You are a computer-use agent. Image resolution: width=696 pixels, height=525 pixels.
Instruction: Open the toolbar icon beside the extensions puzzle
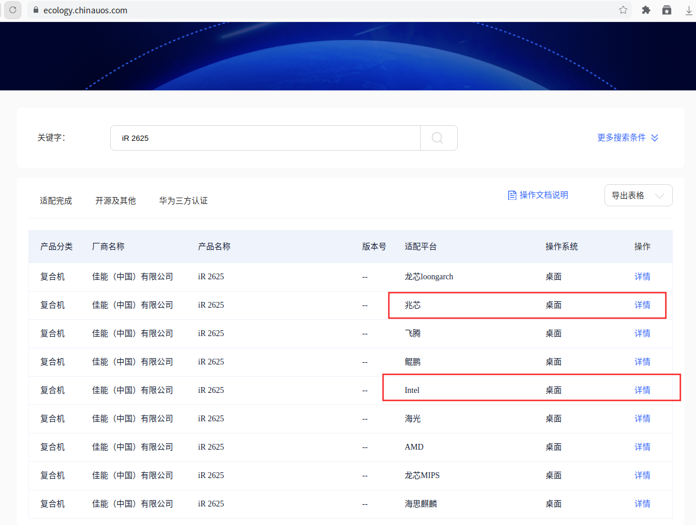(x=667, y=10)
